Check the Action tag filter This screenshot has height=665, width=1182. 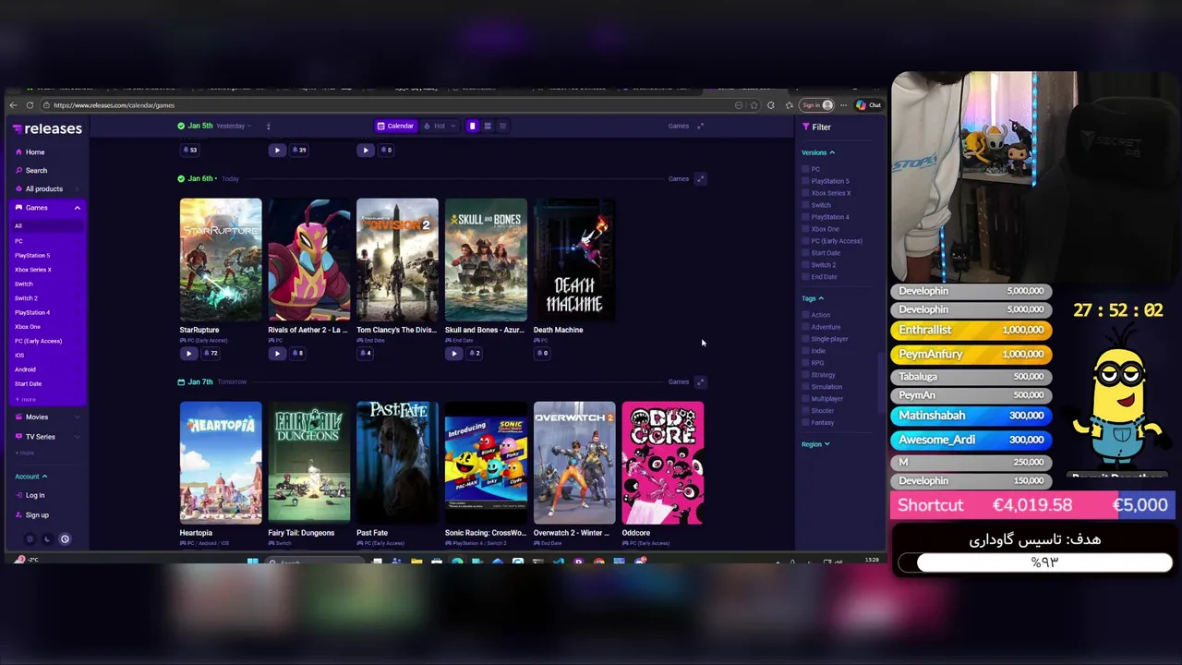pyautogui.click(x=805, y=315)
